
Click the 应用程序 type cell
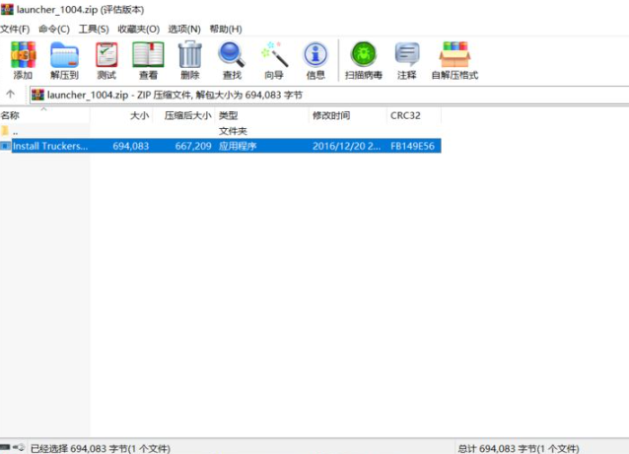click(238, 146)
